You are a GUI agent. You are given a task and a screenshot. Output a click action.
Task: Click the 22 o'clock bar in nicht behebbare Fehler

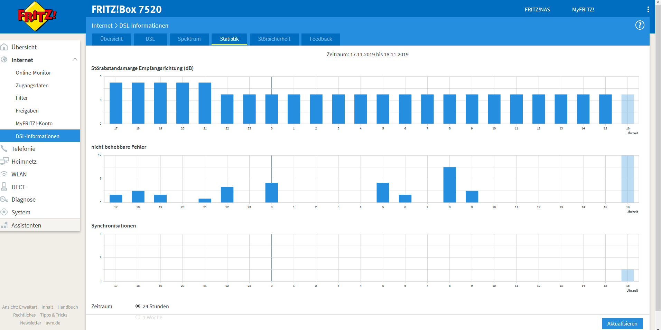(227, 195)
